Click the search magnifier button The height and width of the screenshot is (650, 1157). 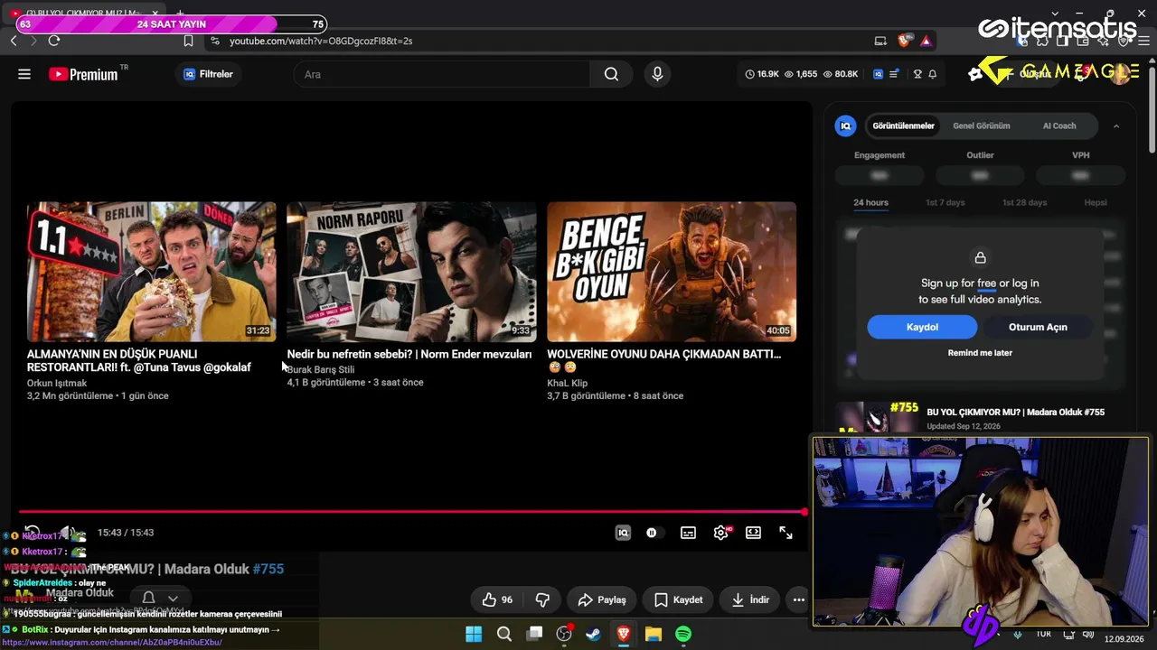[611, 74]
